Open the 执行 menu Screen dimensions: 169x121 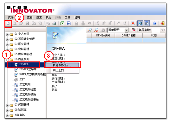tap(49, 17)
